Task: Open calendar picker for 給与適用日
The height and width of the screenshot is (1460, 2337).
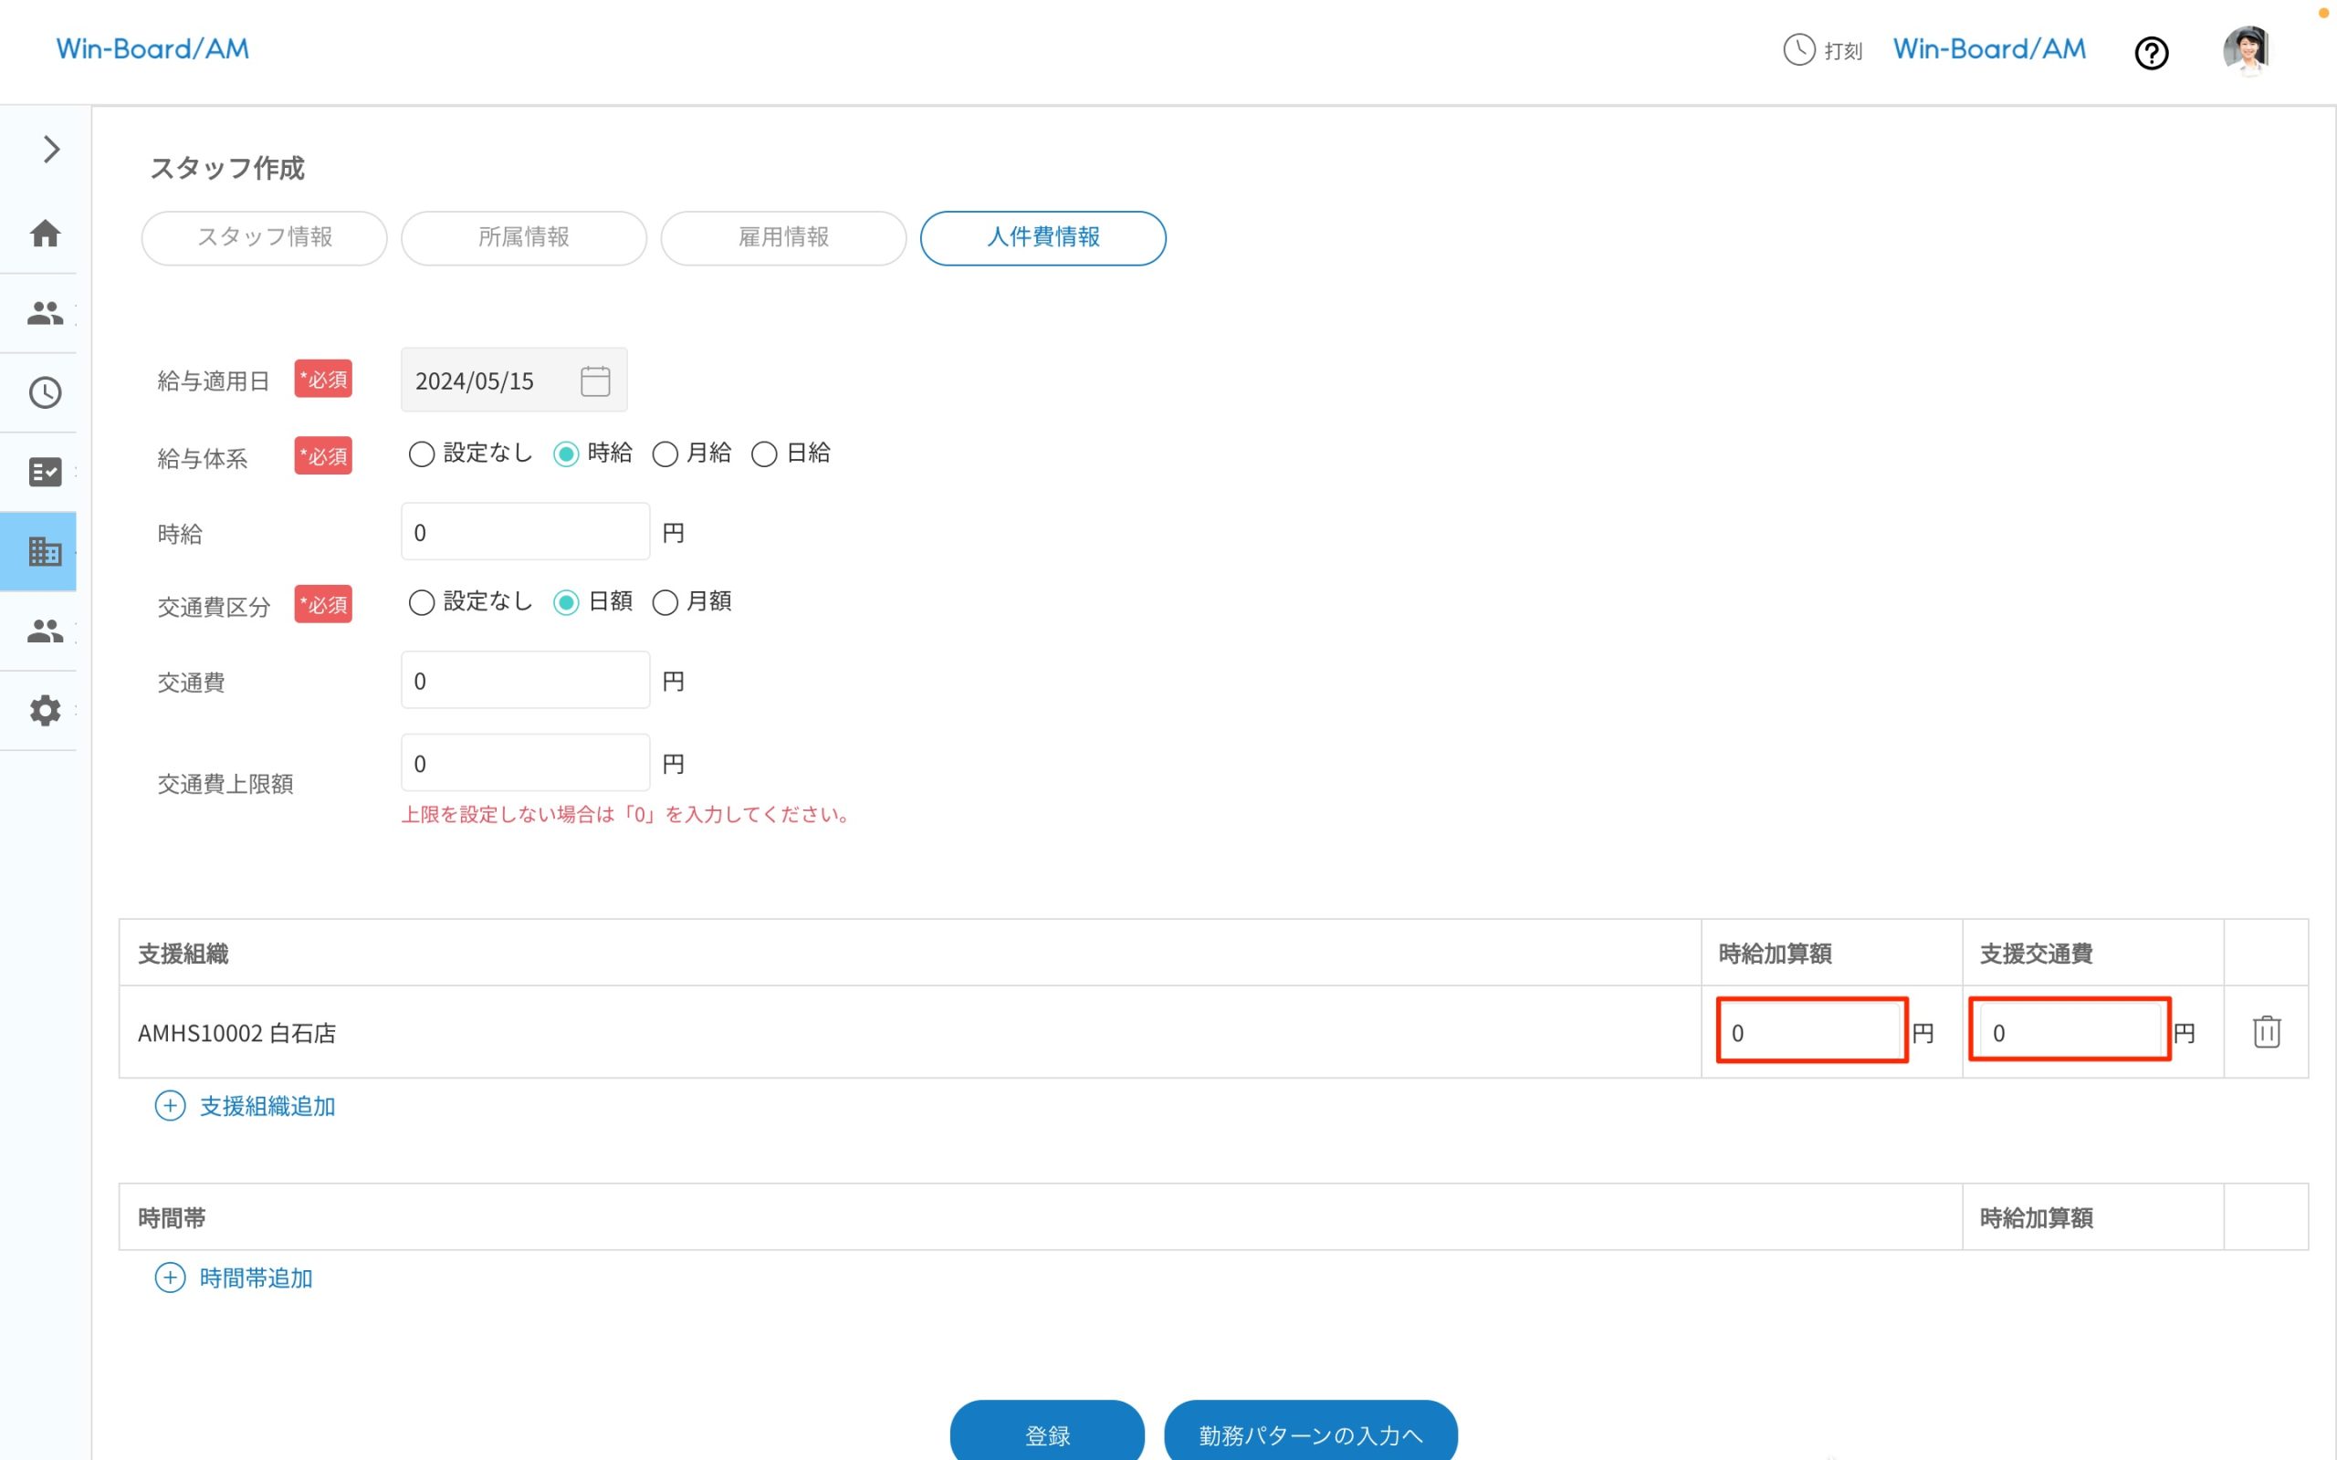Action: point(595,381)
